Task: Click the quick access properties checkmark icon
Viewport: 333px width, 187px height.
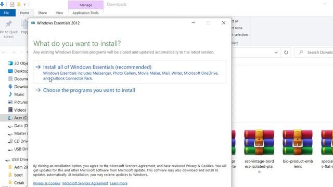Action: [12, 4]
